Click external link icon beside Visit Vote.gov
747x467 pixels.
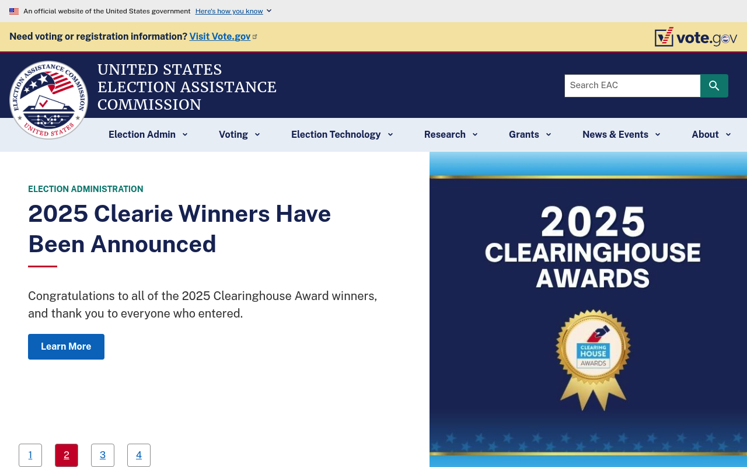pos(255,36)
